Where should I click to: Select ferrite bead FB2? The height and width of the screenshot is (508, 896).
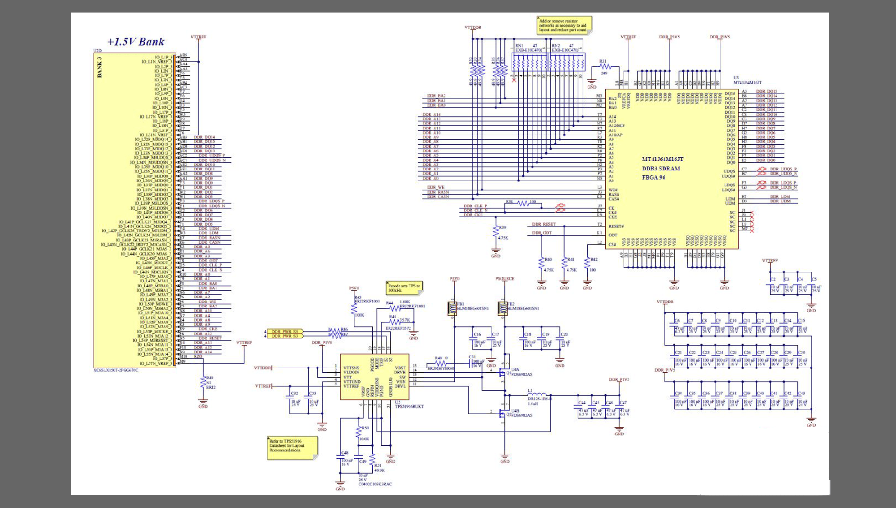(503, 308)
